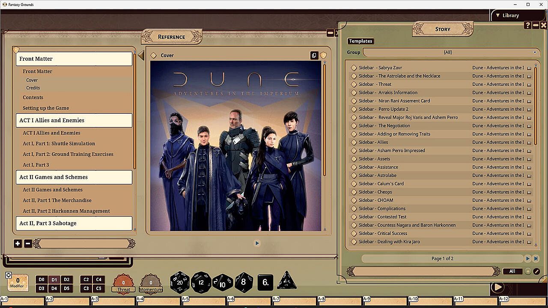The height and width of the screenshot is (308, 548).
Task: Toggle the D5 difficulty button
Action: pos(66,289)
